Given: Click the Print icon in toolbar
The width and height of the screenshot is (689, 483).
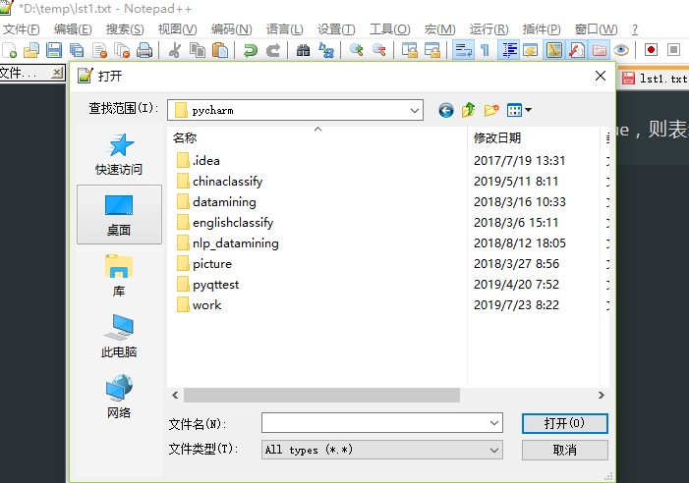Looking at the screenshot, I should tap(144, 50).
